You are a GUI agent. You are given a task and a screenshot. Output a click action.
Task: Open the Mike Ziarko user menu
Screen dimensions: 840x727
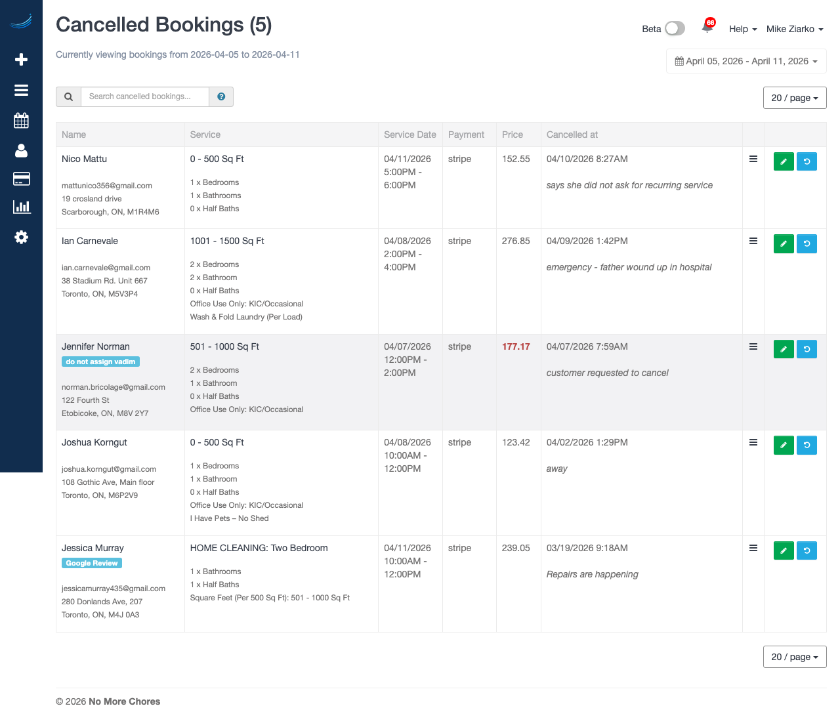click(x=794, y=29)
